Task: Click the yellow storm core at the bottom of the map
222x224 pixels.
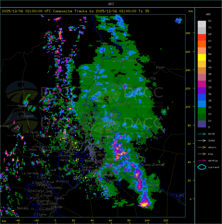Action: [144, 205]
